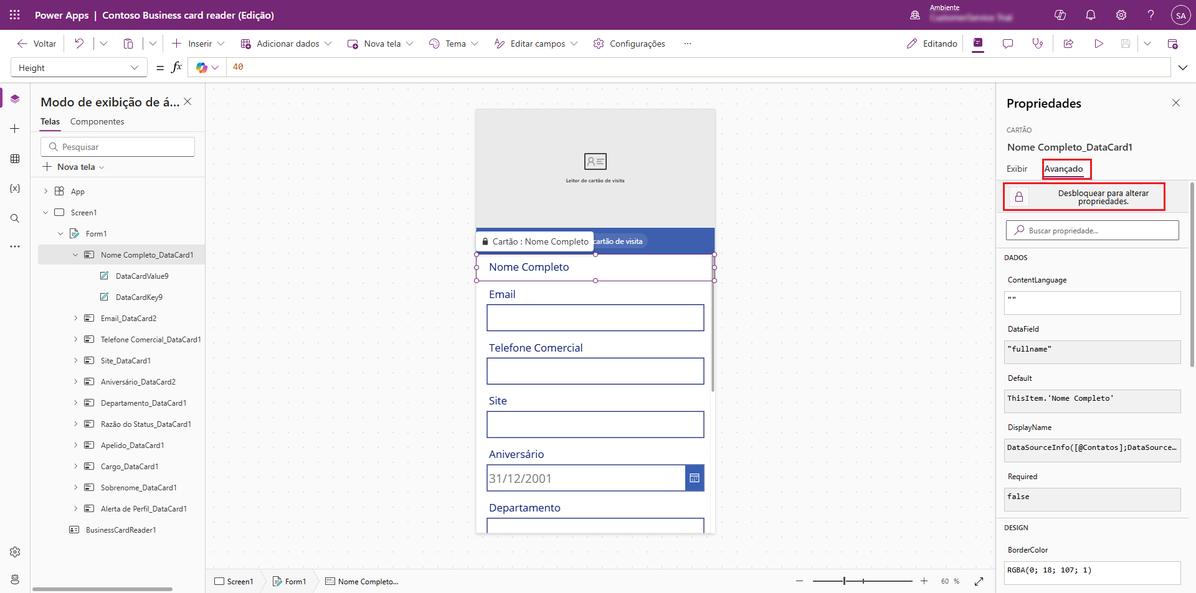Click the Pesquisar search field

coord(118,147)
